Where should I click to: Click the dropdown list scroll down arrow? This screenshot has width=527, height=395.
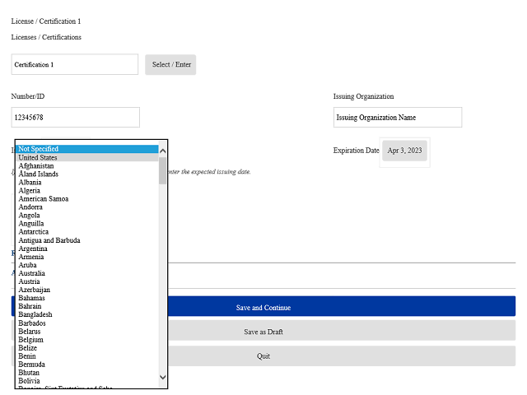point(163,377)
